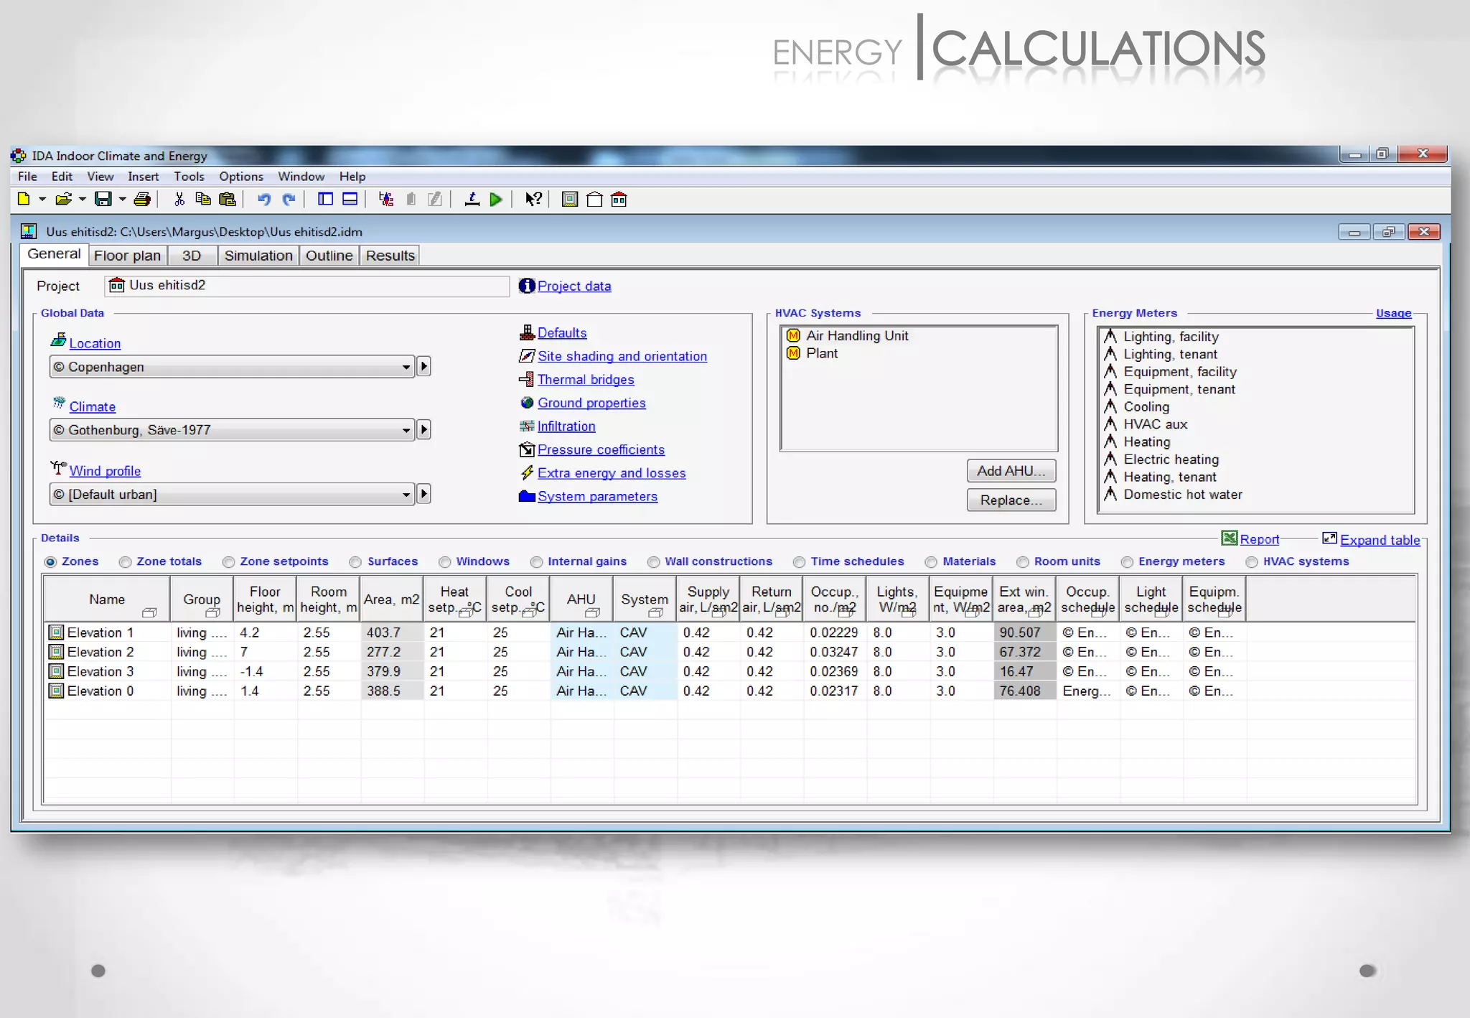
Task: Click the green Run simulation play icon
Action: pyautogui.click(x=495, y=200)
